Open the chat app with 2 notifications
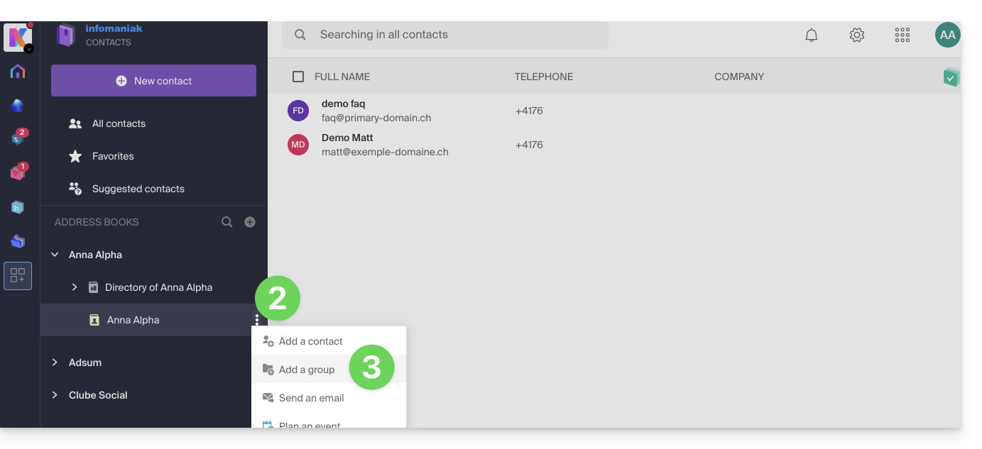This screenshot has width=982, height=449. 18,138
